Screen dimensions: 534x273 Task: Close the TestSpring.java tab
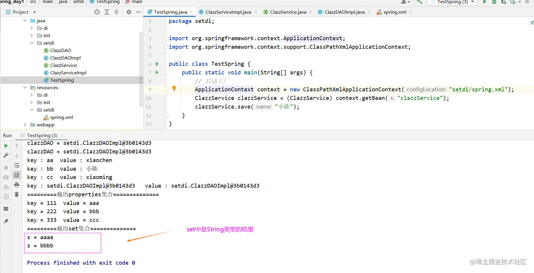(192, 12)
